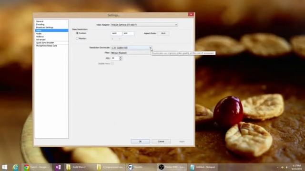Open the Filter dropdown showing Bilinear
Image resolution: width=305 pixels, height=171 pixels.
pyautogui.click(x=132, y=53)
